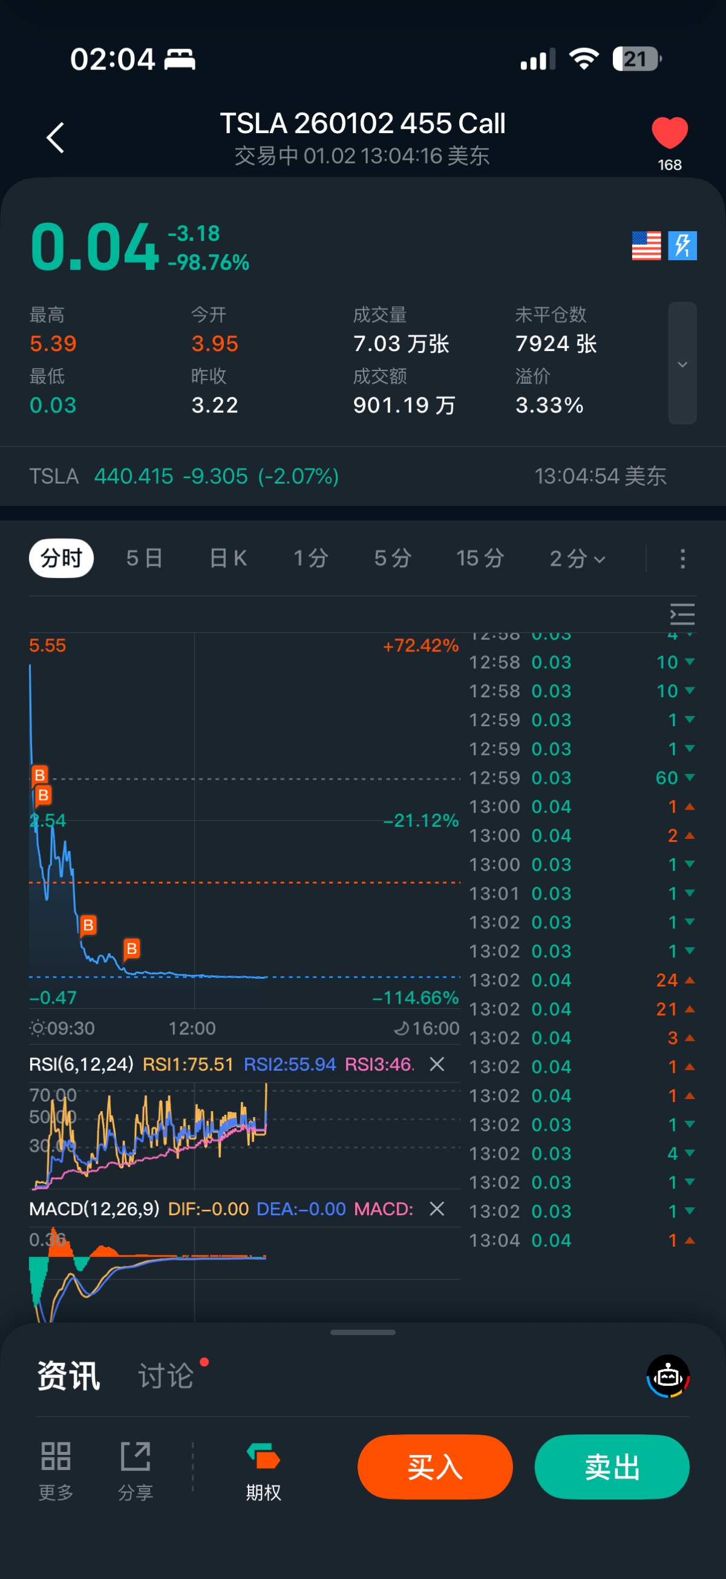Tap the option title TSLA 260102 455 Call
Image resolution: width=726 pixels, height=1579 pixels.
(x=362, y=123)
